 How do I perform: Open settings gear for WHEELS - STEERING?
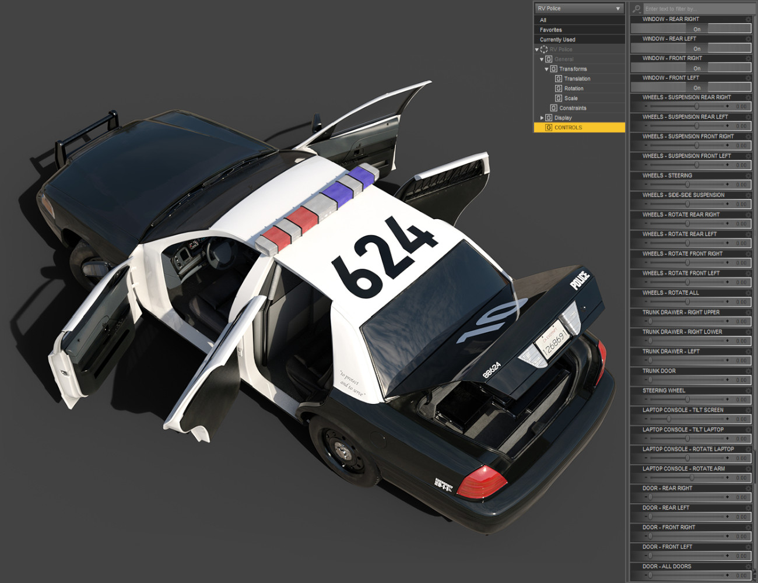(x=749, y=175)
